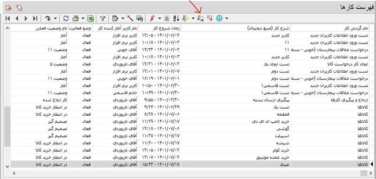This screenshot has width=376, height=179.
Task: Click the شرح کار (منبع دیجیتال) column header
Action: 236,28
